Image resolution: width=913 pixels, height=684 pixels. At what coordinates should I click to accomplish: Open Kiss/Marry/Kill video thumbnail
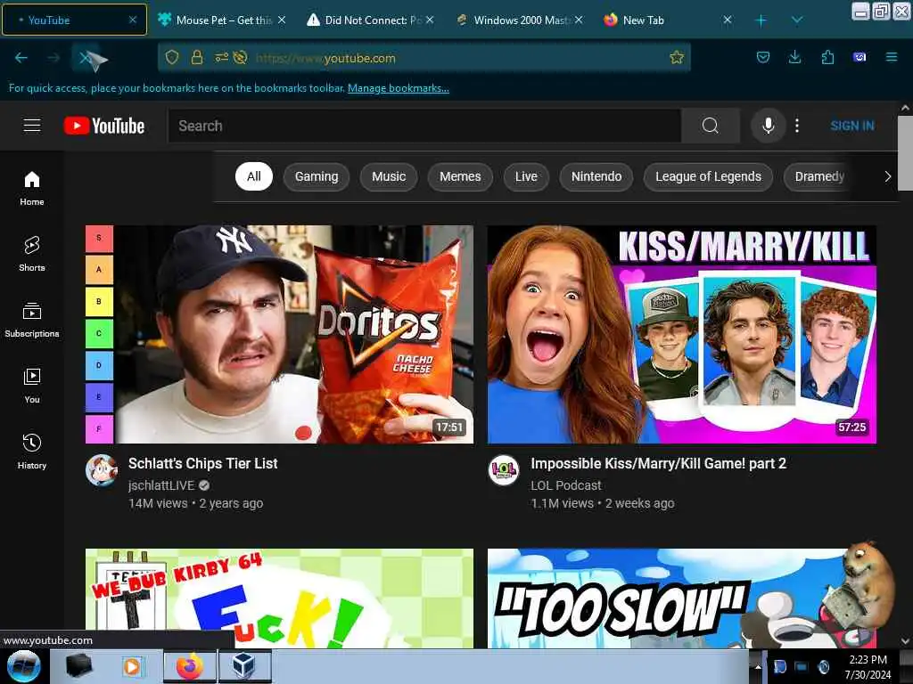tap(682, 335)
